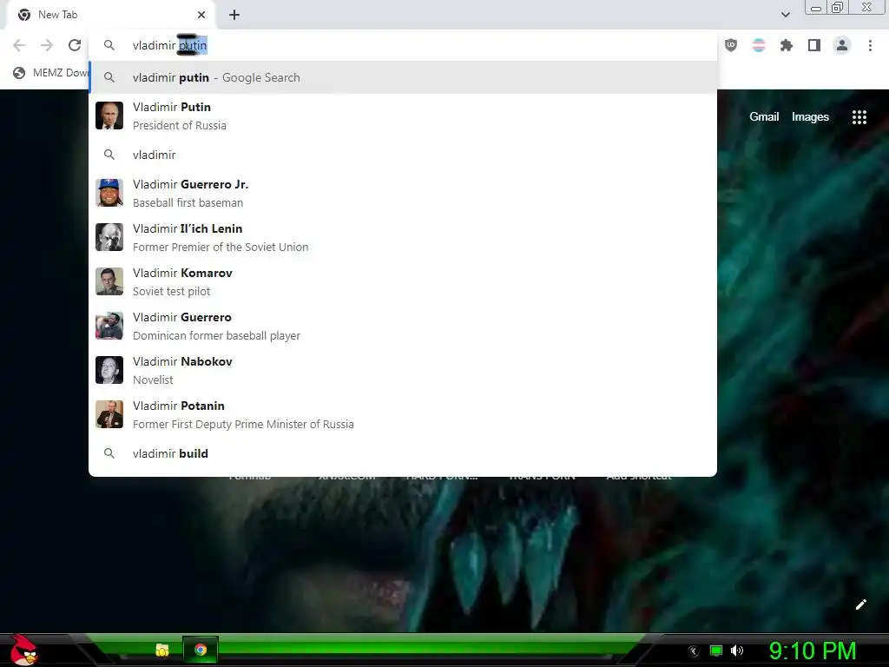Screen dimensions: 889x667
Task: Open the Gmail link
Action: pos(764,117)
